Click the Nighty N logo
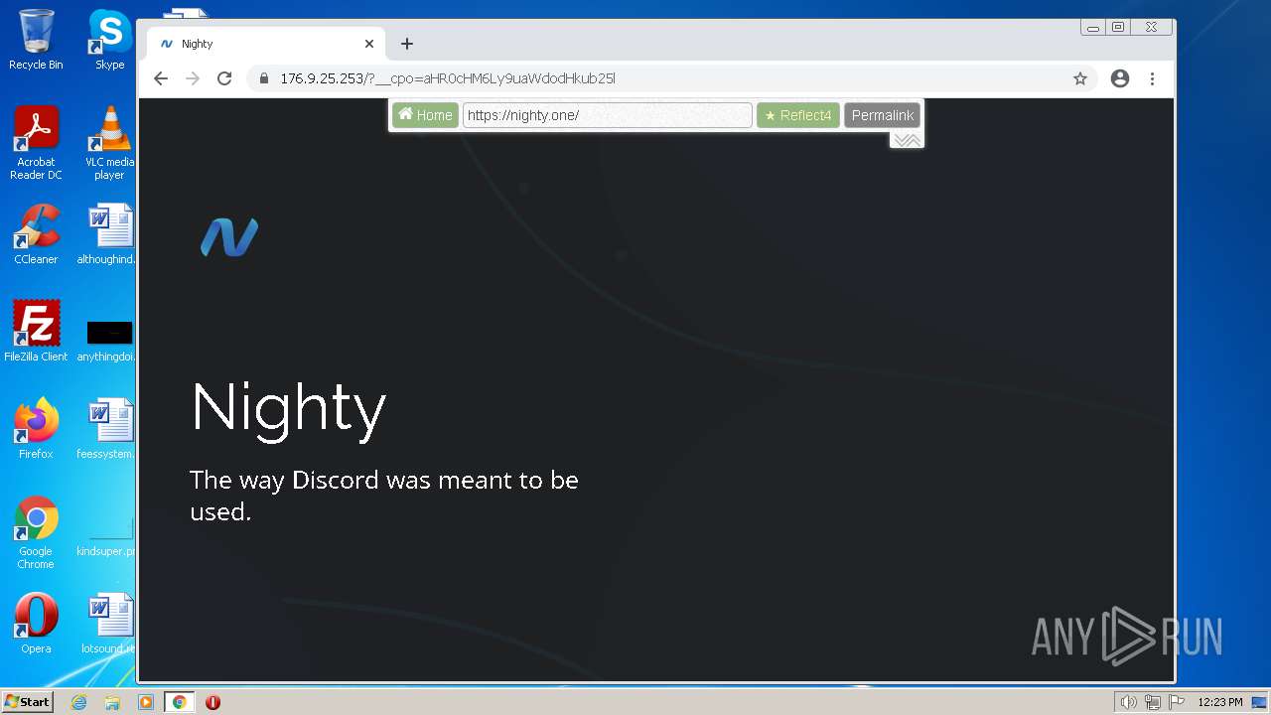 coord(229,237)
